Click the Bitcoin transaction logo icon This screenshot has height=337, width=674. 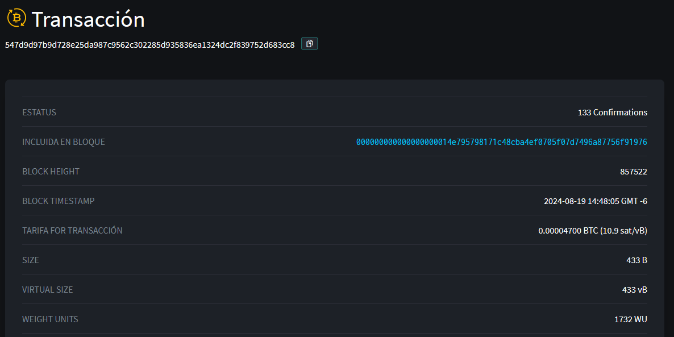(16, 18)
